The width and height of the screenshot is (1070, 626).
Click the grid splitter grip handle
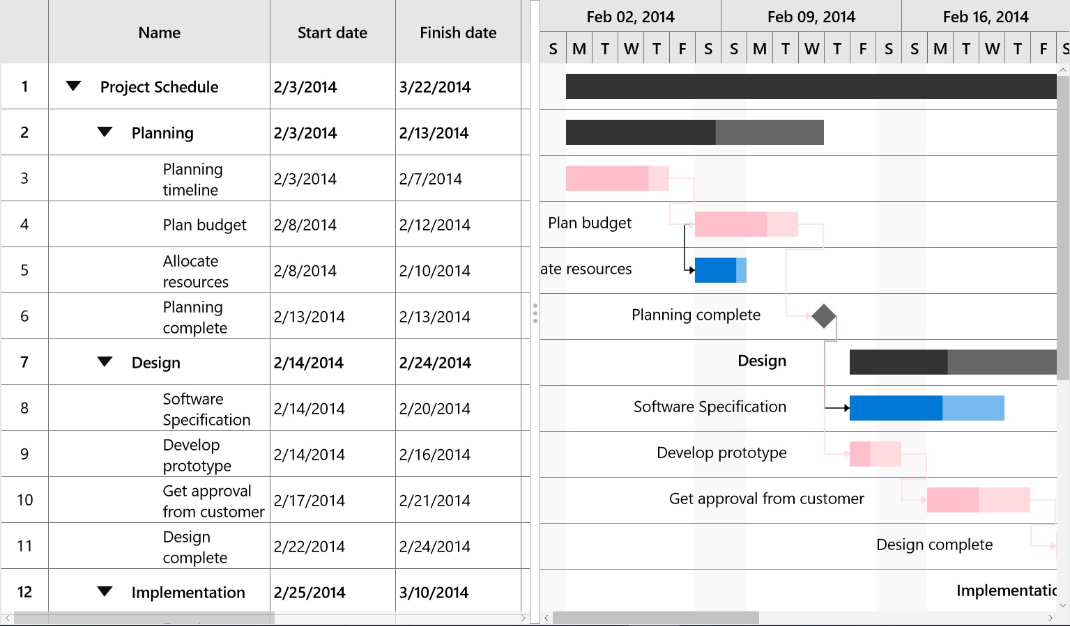tap(535, 313)
